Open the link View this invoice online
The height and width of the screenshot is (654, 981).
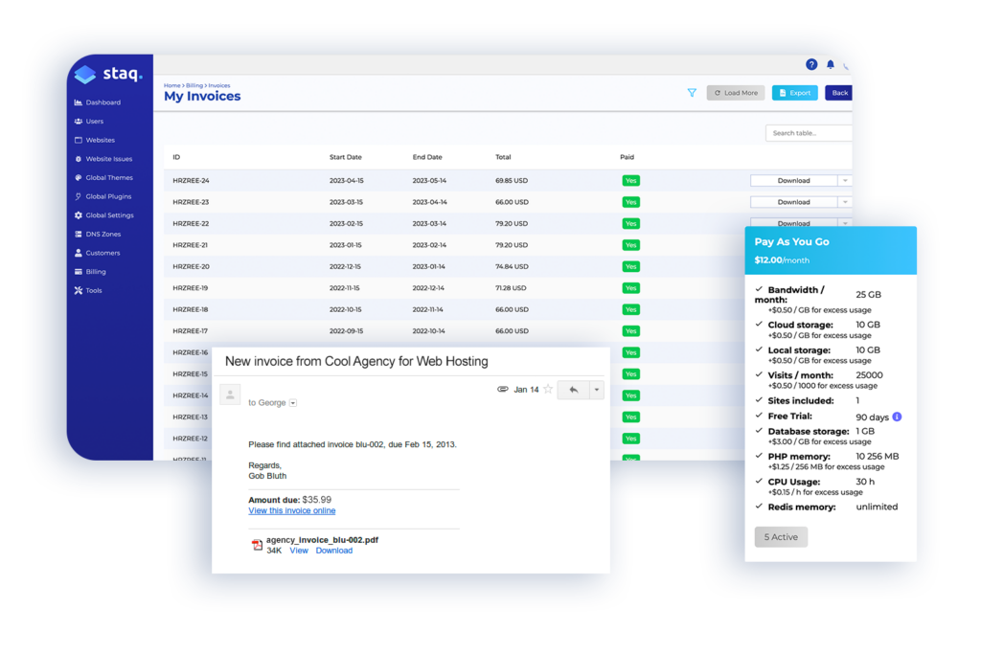(x=291, y=510)
